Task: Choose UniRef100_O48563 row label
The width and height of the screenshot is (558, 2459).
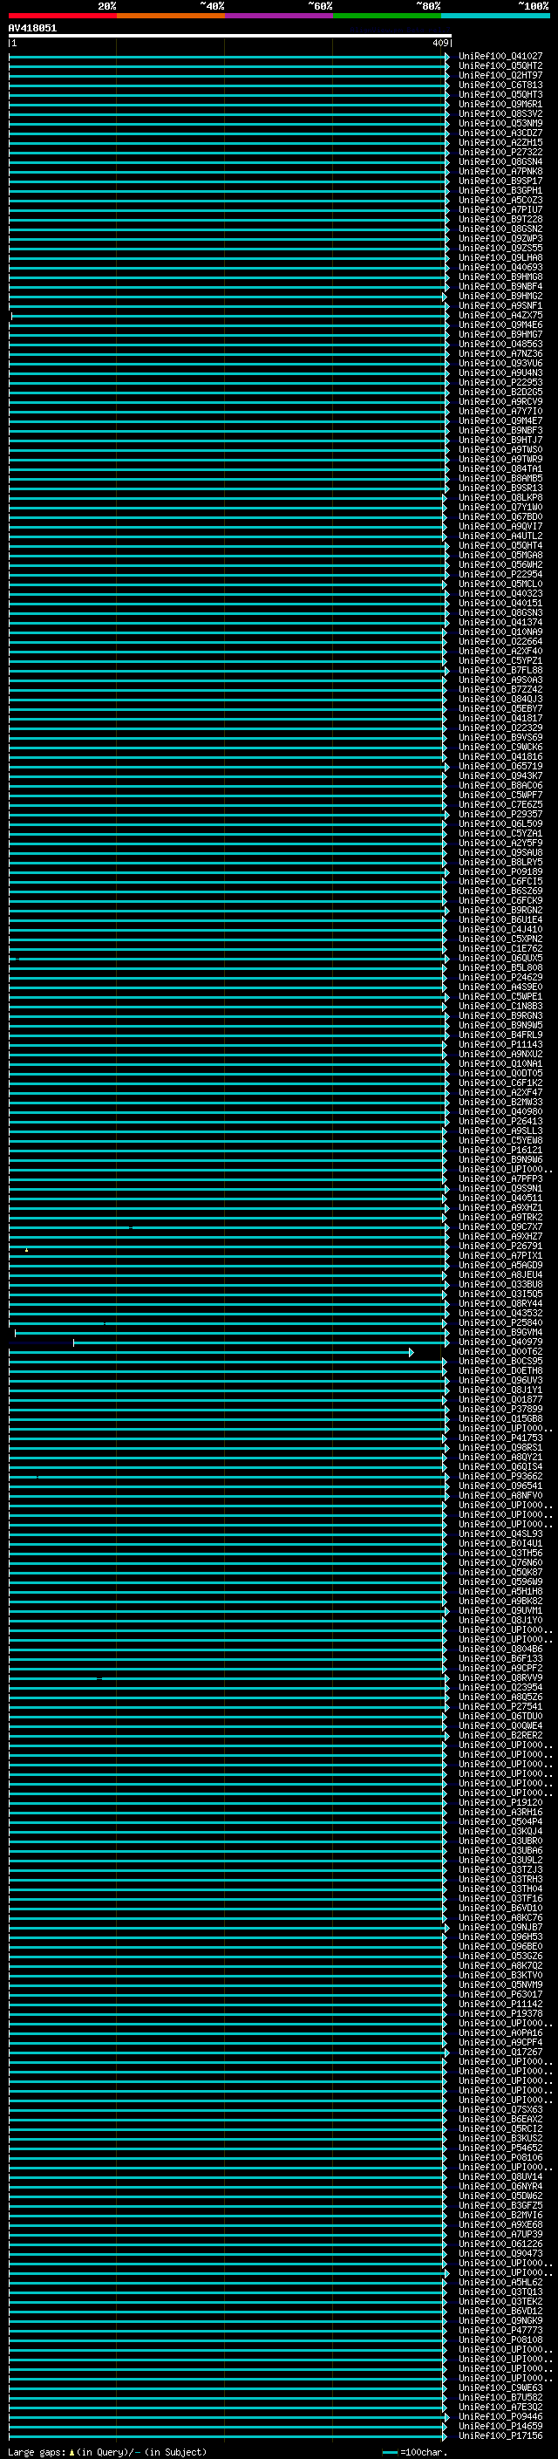Action: click(x=500, y=345)
